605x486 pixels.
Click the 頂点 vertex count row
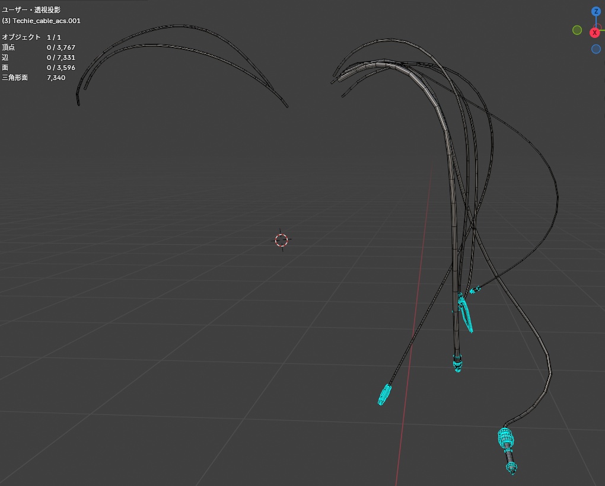39,47
